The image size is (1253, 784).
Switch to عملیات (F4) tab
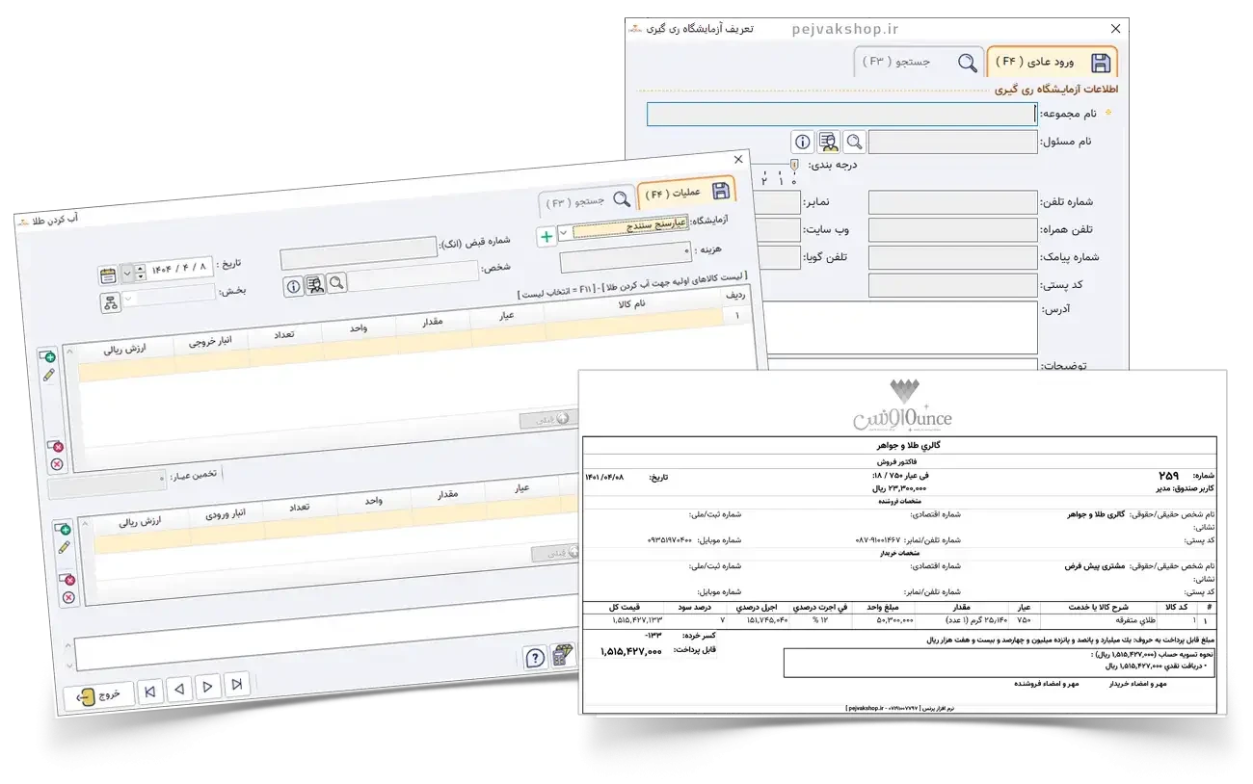point(685,191)
